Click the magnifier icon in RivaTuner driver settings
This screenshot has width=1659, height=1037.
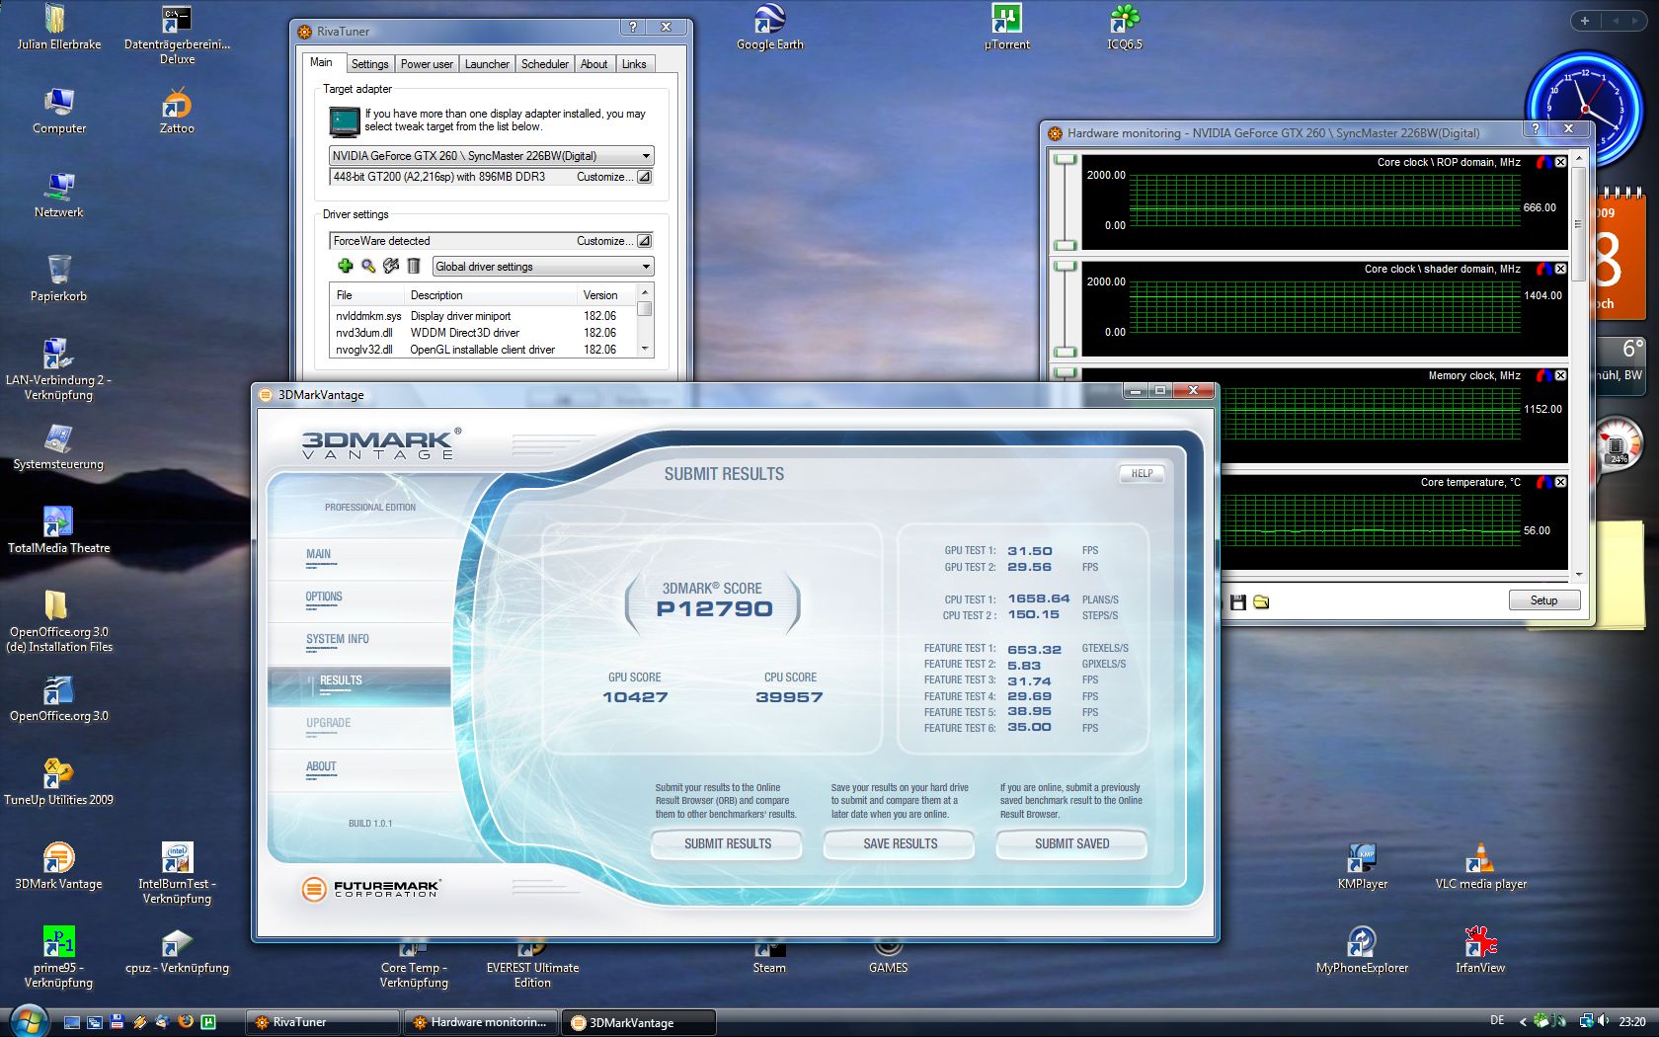tap(368, 266)
